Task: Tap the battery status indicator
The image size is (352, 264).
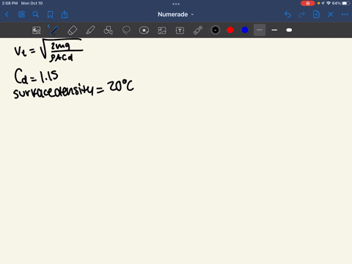Action: tap(345, 3)
